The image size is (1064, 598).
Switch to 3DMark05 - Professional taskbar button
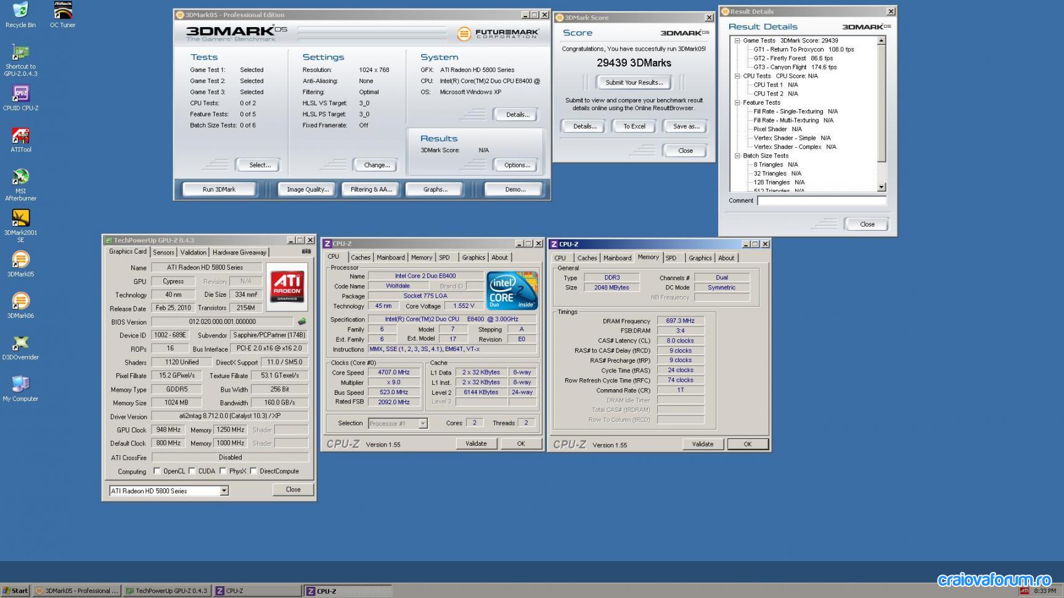tap(76, 591)
